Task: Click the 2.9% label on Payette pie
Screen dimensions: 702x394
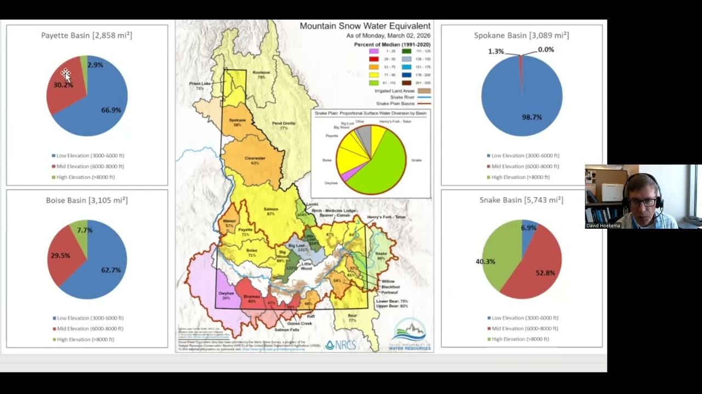Action: (95, 65)
